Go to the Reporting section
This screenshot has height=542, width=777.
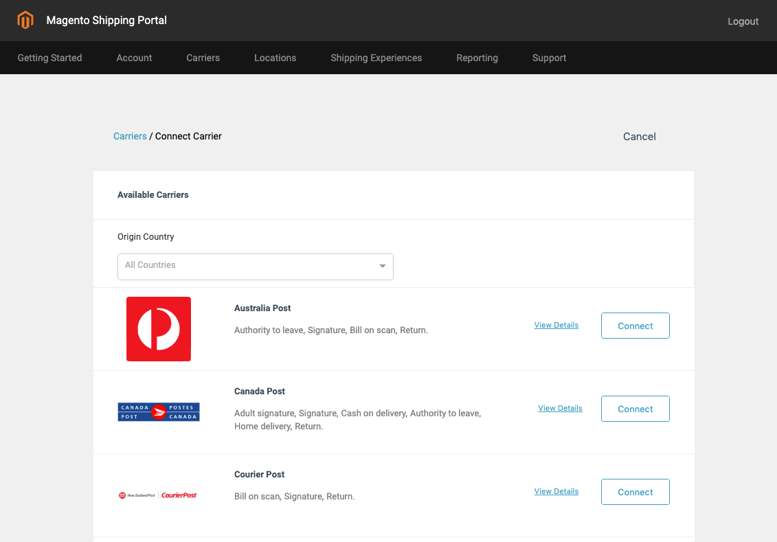477,58
